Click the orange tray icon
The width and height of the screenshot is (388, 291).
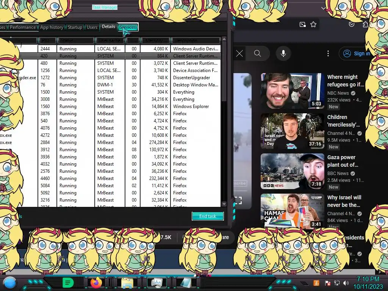tap(316, 283)
